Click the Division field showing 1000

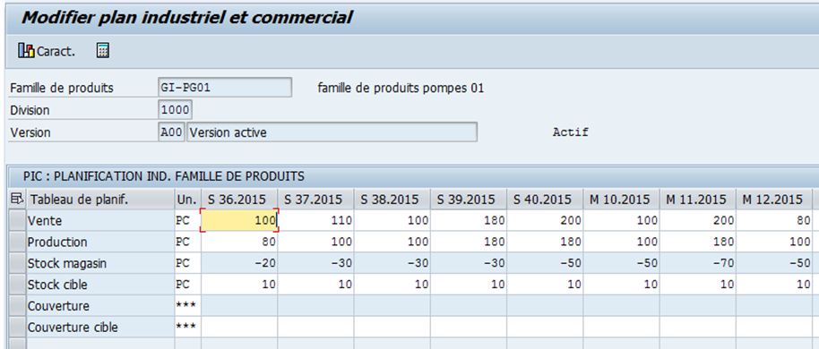coord(175,110)
